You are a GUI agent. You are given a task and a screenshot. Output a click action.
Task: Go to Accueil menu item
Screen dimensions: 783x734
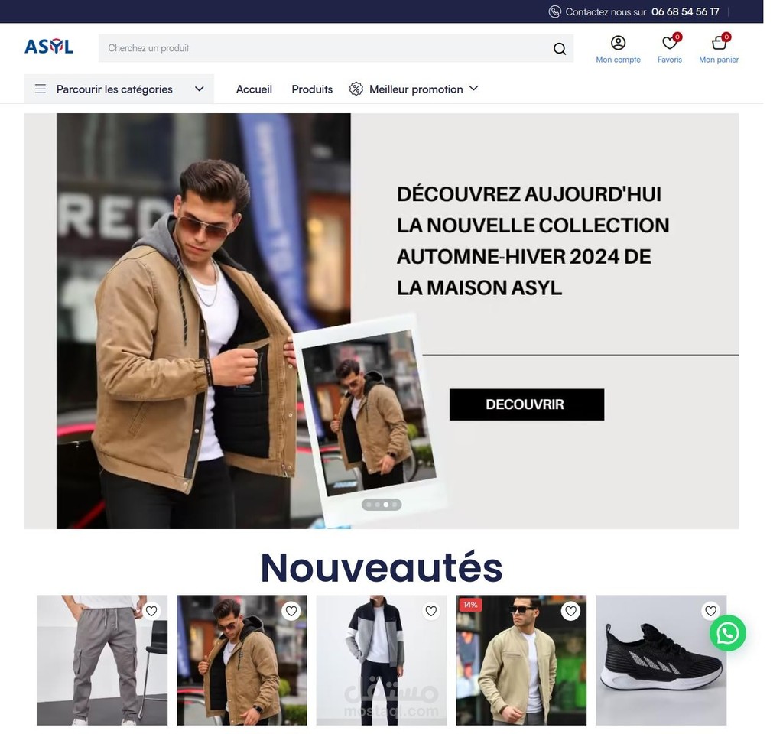(x=254, y=89)
